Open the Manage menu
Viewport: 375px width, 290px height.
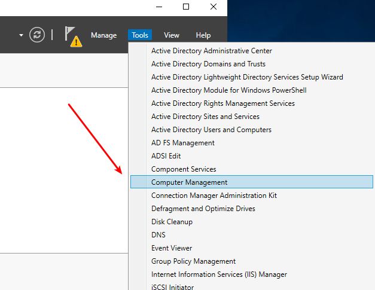tap(103, 35)
